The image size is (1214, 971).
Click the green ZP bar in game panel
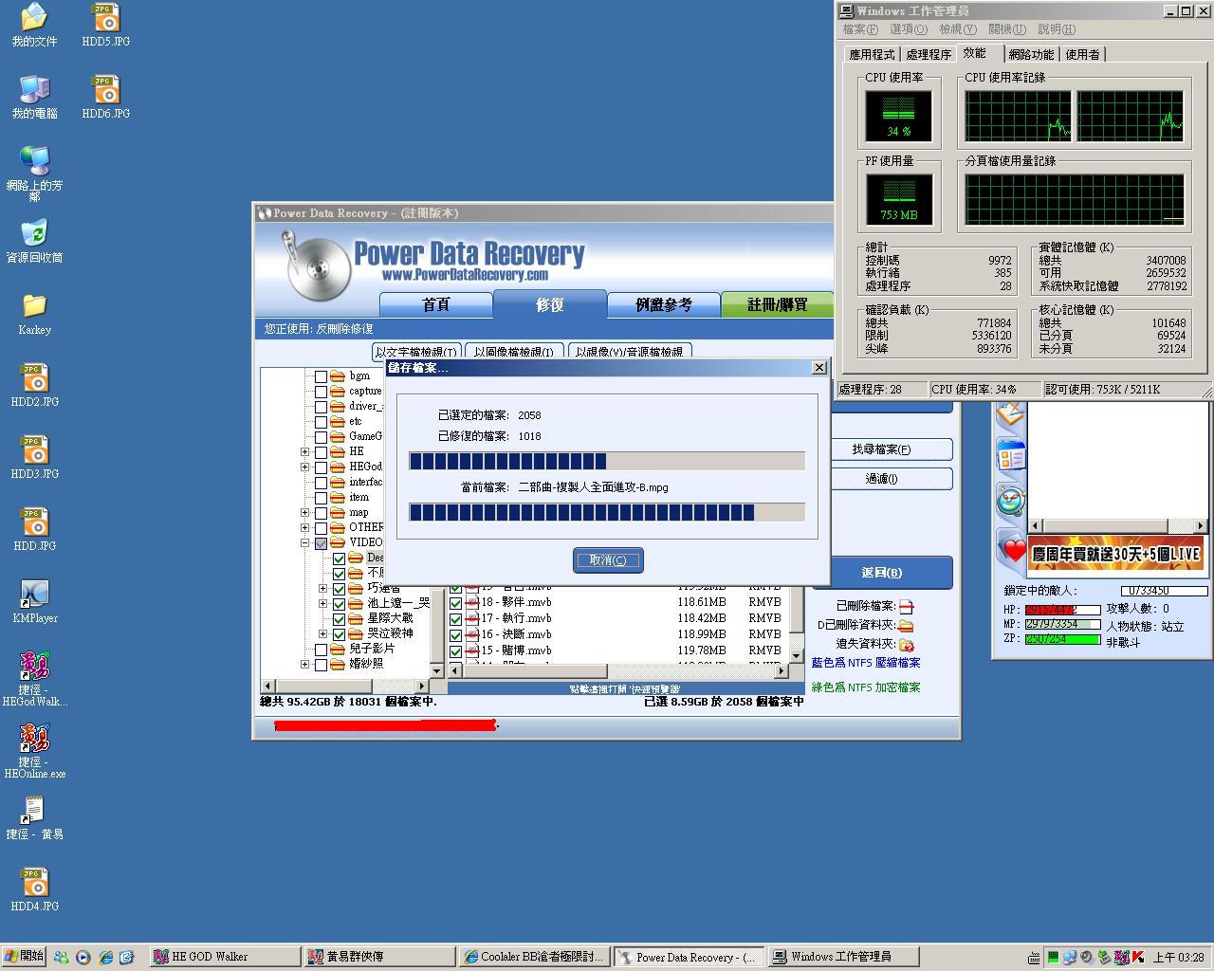(x=1062, y=640)
